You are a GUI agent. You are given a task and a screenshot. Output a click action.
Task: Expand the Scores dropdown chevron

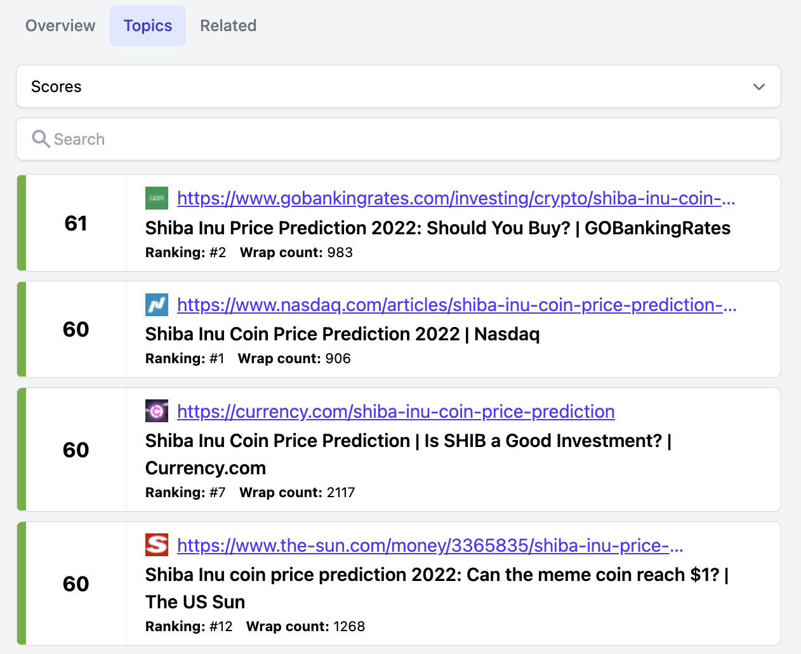(759, 87)
